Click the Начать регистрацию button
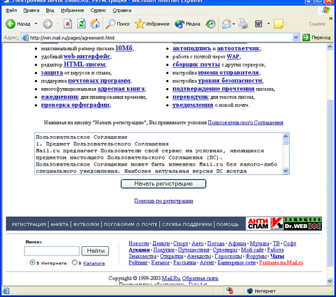The image size is (336, 297). pos(164,184)
